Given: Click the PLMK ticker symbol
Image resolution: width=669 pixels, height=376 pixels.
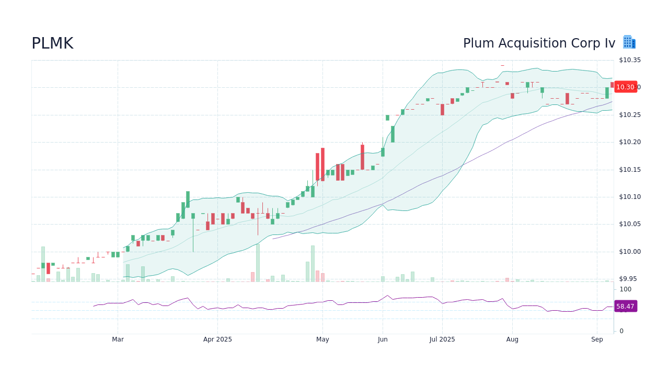Looking at the screenshot, I should click(x=52, y=43).
